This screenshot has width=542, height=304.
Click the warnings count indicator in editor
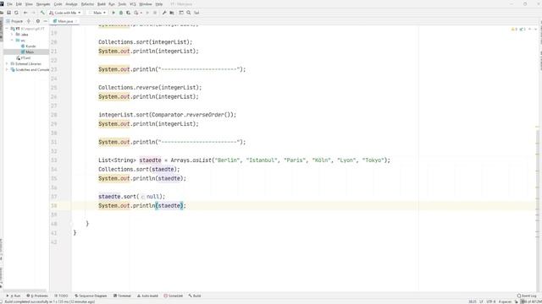coord(514,30)
